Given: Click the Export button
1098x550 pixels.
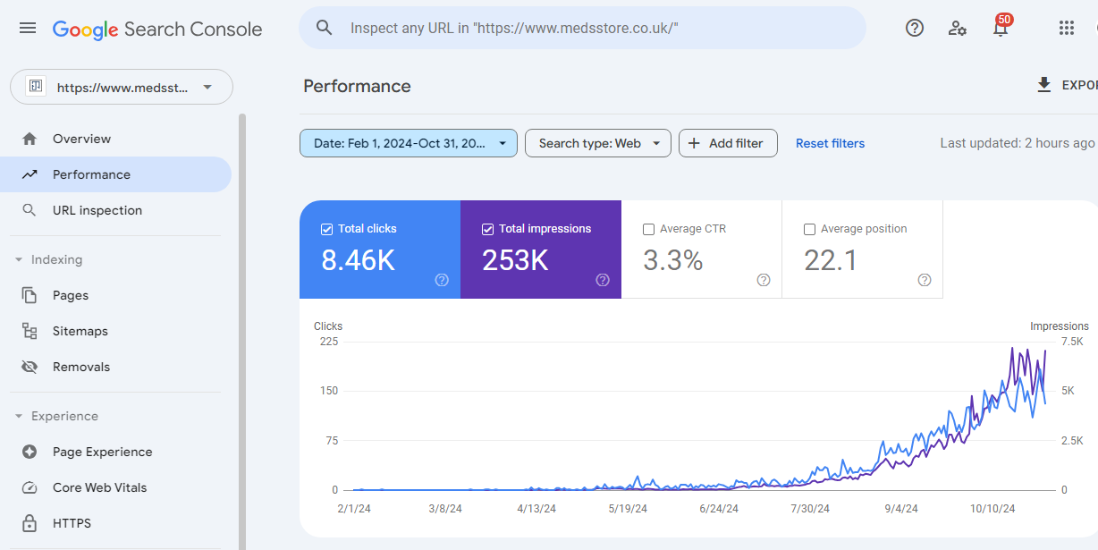Looking at the screenshot, I should [1067, 85].
